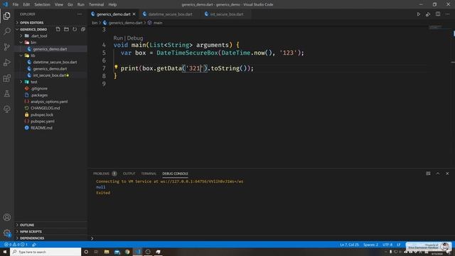Close the generics_demo.dart editor tab
This screenshot has width=455, height=256.
pyautogui.click(x=134, y=14)
